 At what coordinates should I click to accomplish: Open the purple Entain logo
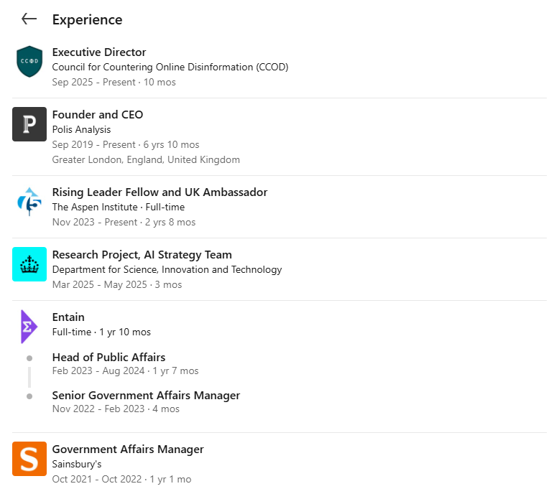click(x=29, y=326)
